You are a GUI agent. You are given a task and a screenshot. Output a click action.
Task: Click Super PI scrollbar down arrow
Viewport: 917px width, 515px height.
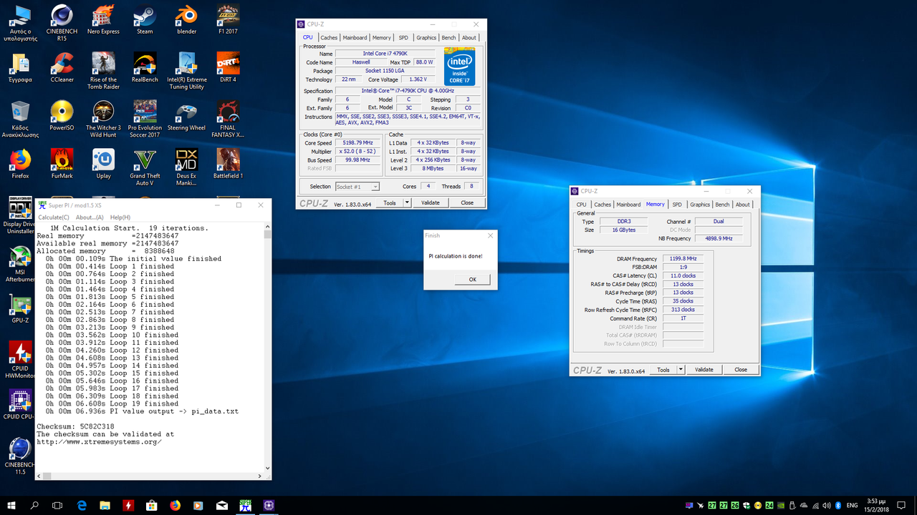(x=268, y=469)
